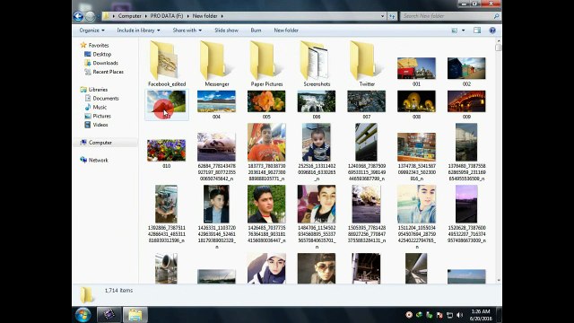Click the volume speaker tray icon

pos(460,315)
